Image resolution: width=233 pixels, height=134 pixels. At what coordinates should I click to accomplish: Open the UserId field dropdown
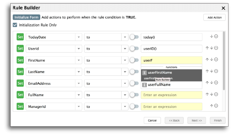(x=79, y=49)
